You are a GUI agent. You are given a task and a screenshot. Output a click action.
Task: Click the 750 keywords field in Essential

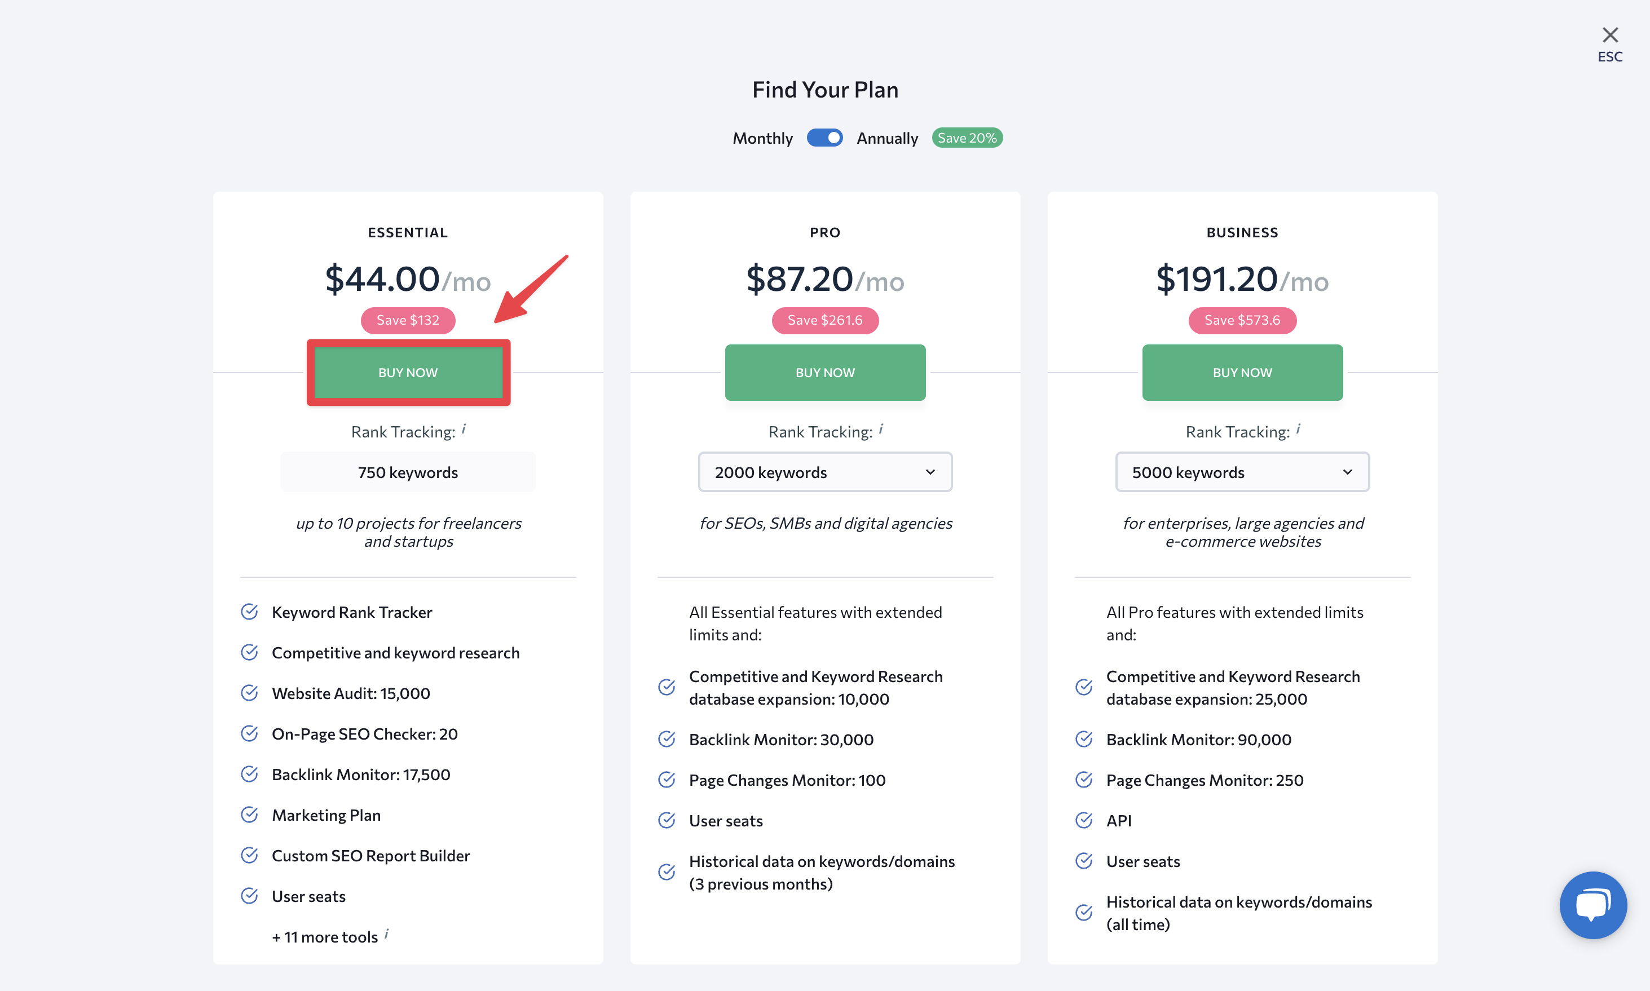(x=408, y=472)
